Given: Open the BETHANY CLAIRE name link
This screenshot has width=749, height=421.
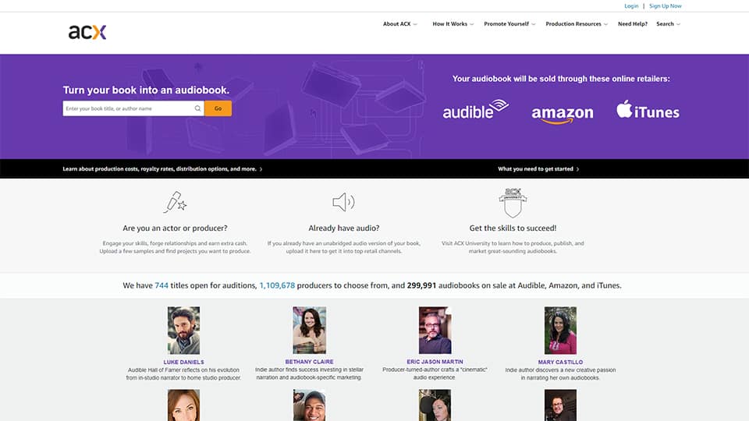Looking at the screenshot, I should coord(310,362).
